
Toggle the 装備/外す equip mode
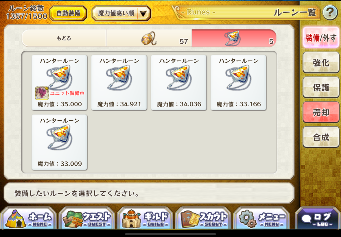321,38
